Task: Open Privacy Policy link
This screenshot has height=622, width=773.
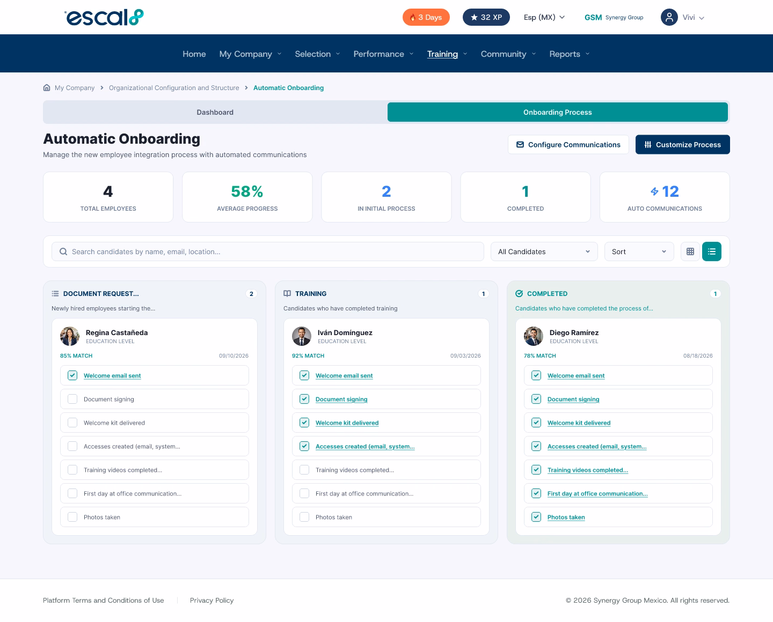Action: coord(212,600)
